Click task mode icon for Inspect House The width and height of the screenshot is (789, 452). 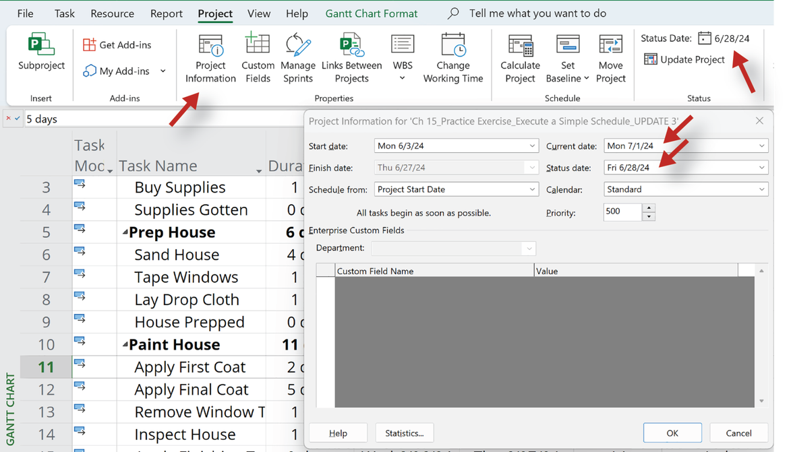click(80, 431)
